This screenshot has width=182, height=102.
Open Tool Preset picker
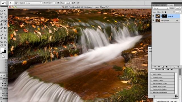(4, 3)
